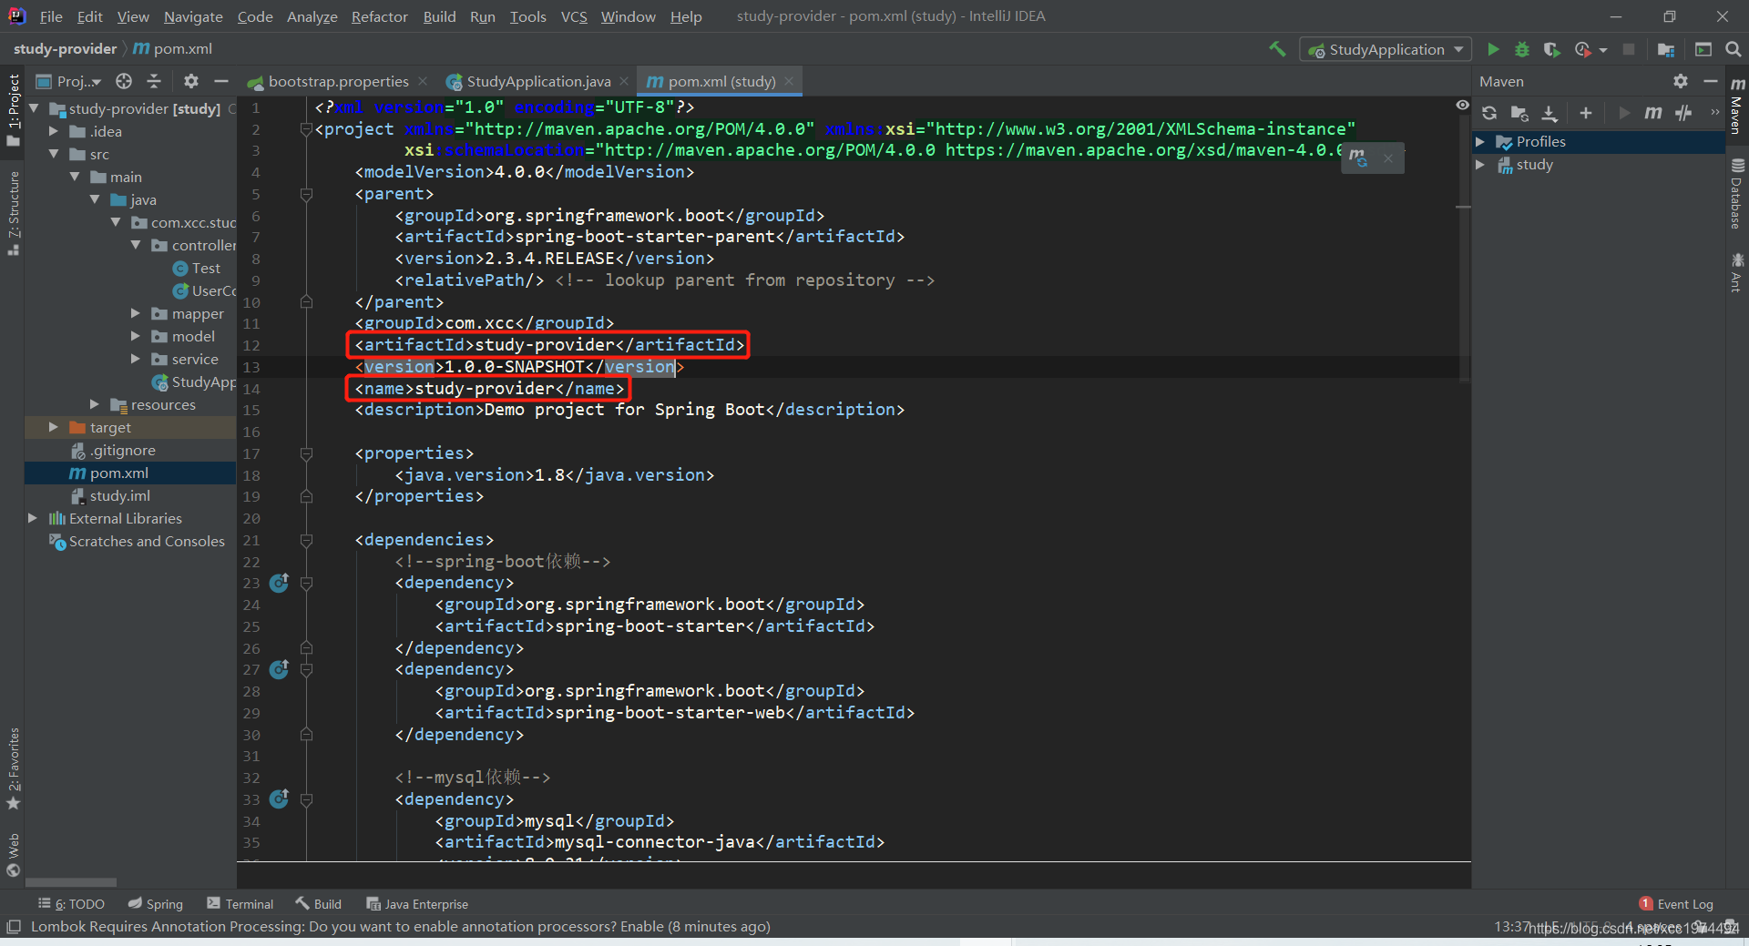Open the Terminal tool window
The image size is (1749, 946).
coord(240,903)
